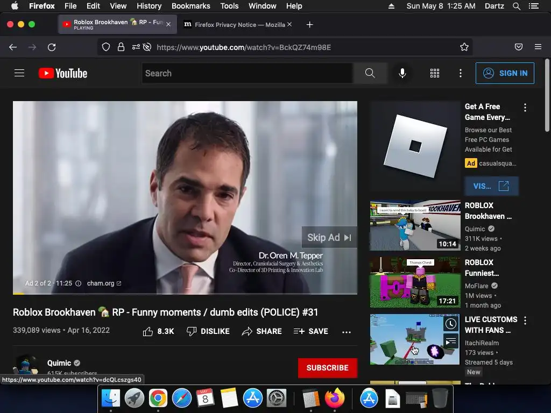The width and height of the screenshot is (551, 413).
Task: Open Save to Pocket icon
Action: (519, 47)
